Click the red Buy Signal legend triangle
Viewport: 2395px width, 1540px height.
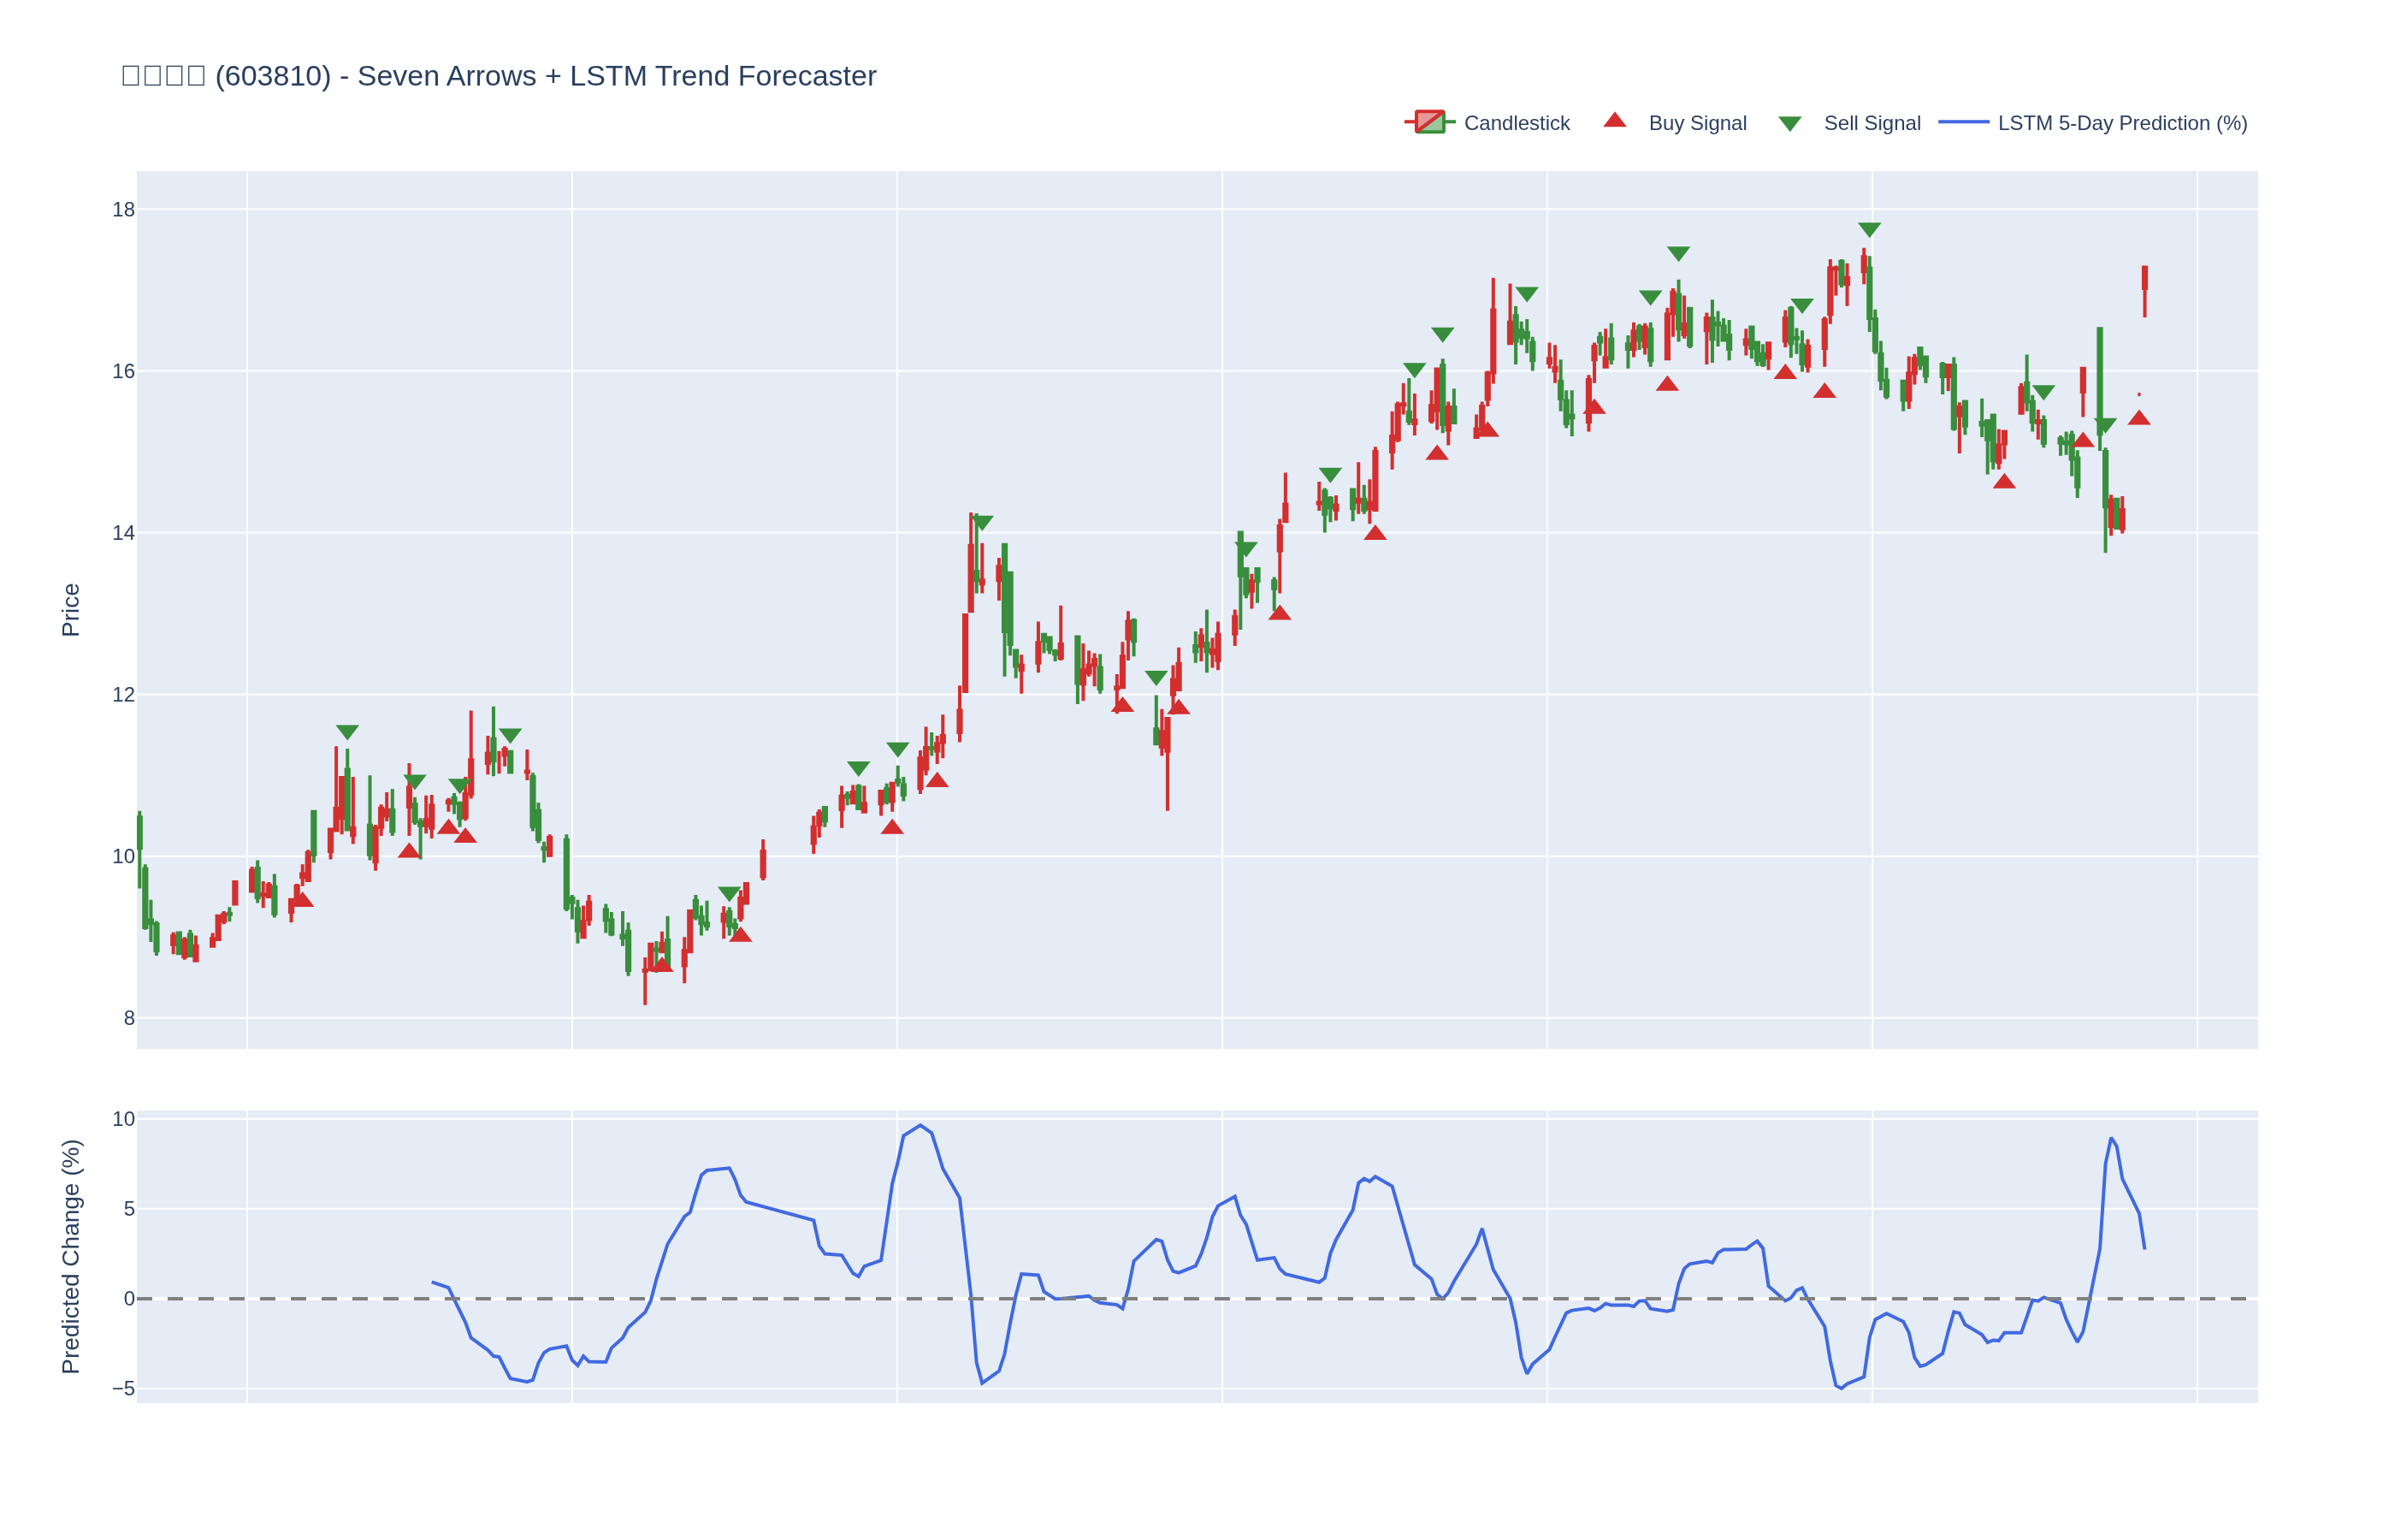click(x=1614, y=121)
